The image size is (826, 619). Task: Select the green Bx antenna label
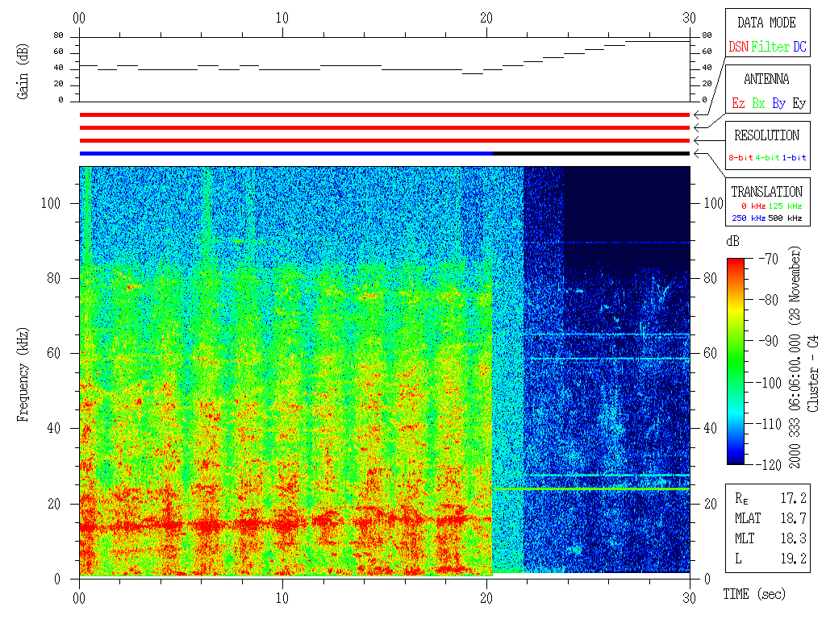point(758,104)
